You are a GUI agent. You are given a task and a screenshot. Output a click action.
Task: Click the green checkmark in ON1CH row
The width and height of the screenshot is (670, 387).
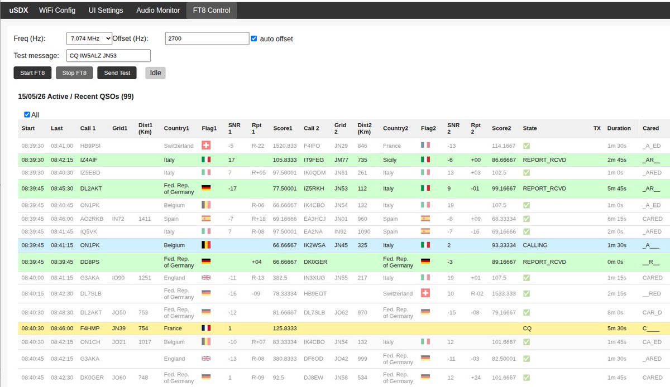(x=526, y=342)
